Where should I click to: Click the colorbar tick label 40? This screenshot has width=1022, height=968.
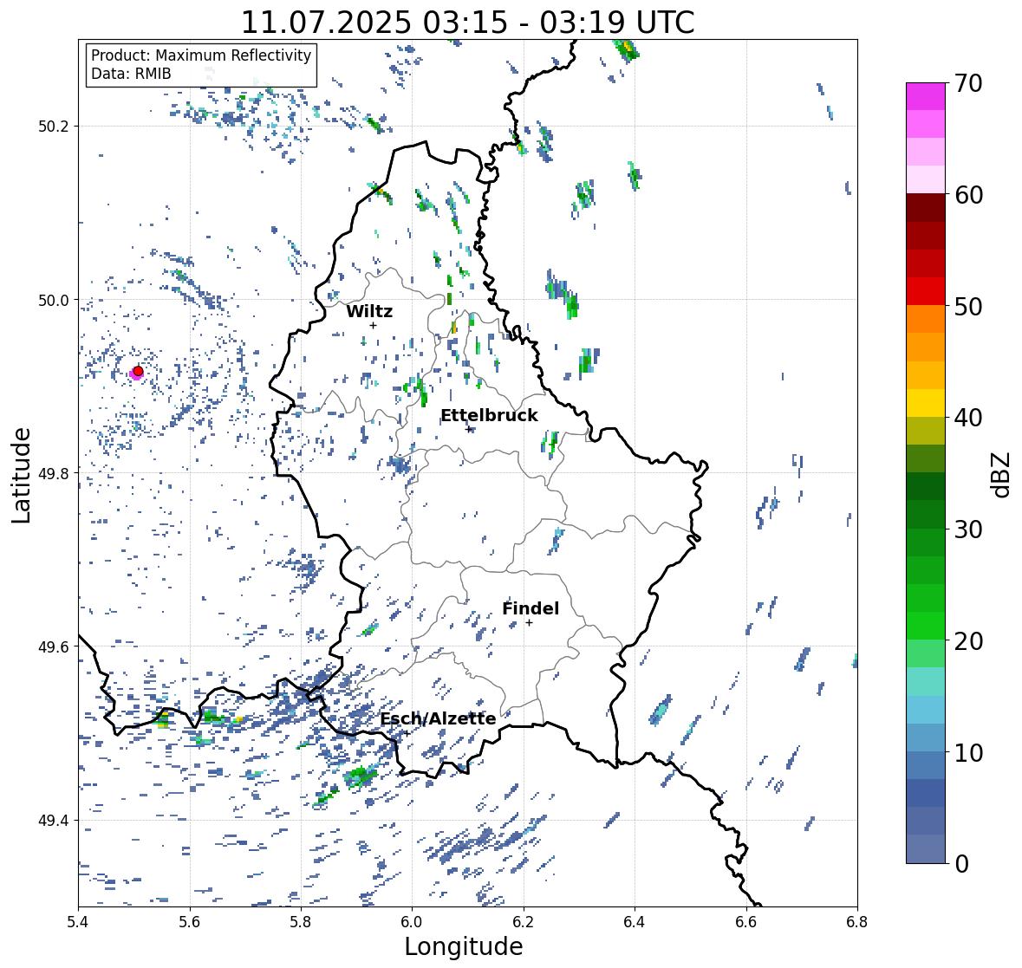pos(968,418)
